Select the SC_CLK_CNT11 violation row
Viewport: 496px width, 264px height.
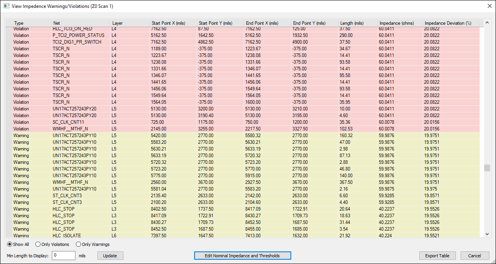tap(157, 122)
